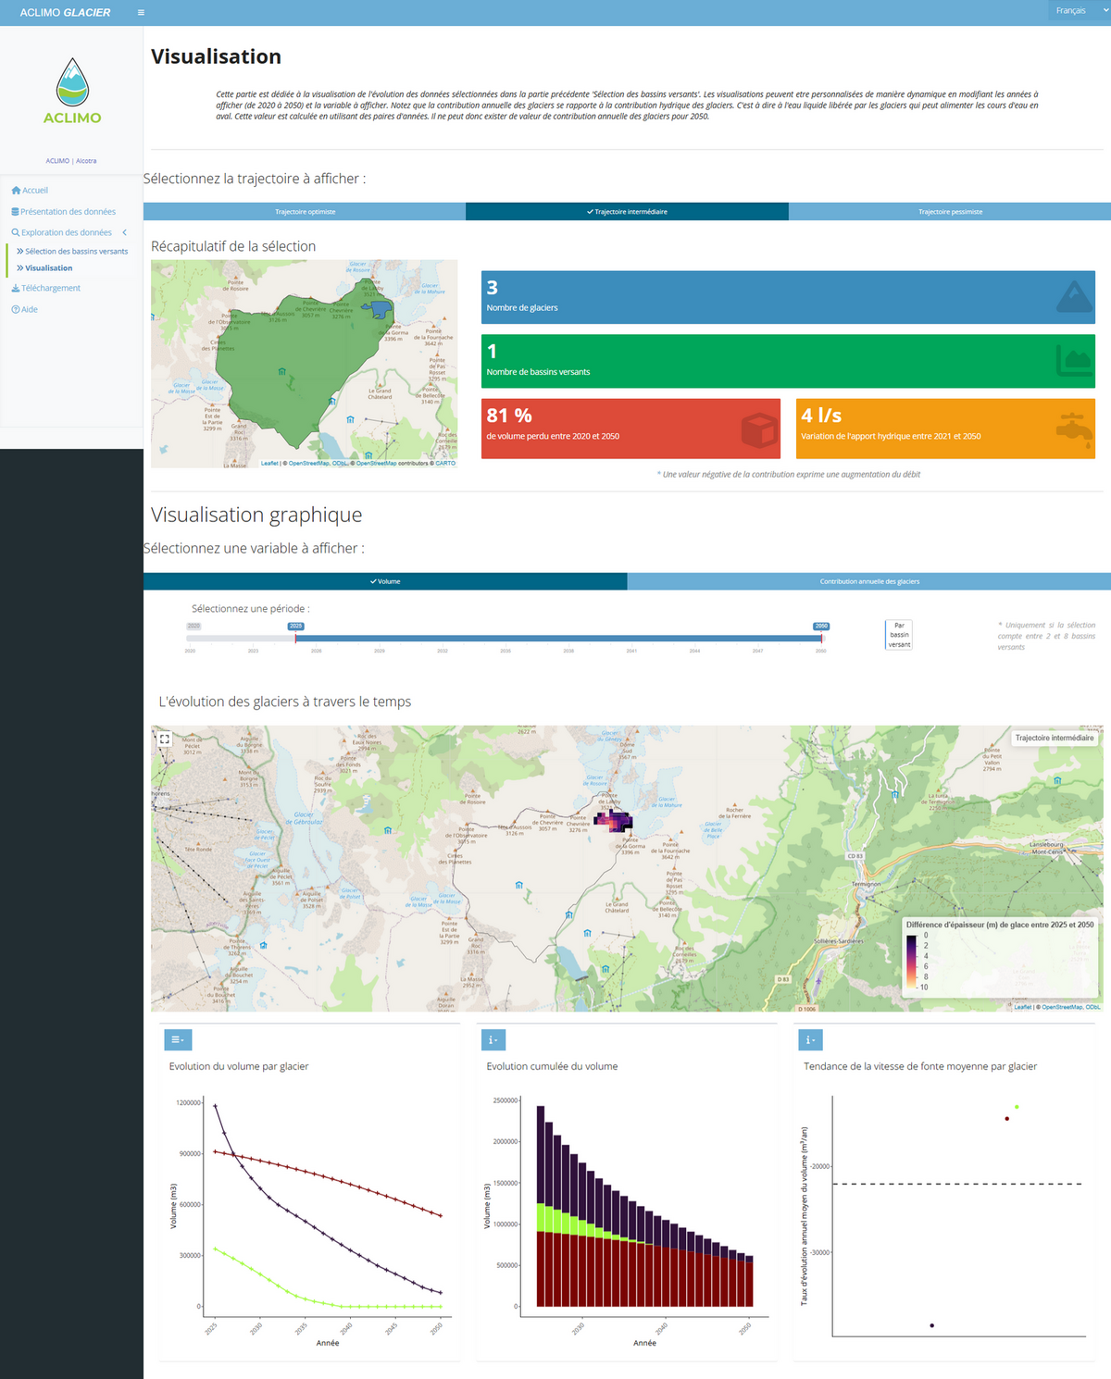The width and height of the screenshot is (1111, 1379).
Task: Open the options menu for Evolution du volume par glacier
Action: [178, 1040]
